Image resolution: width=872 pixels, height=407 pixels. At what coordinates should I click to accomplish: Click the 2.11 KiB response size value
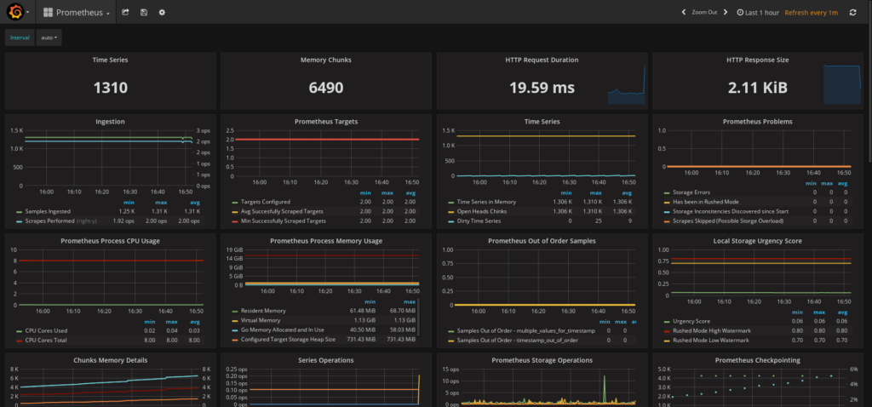[x=757, y=88]
